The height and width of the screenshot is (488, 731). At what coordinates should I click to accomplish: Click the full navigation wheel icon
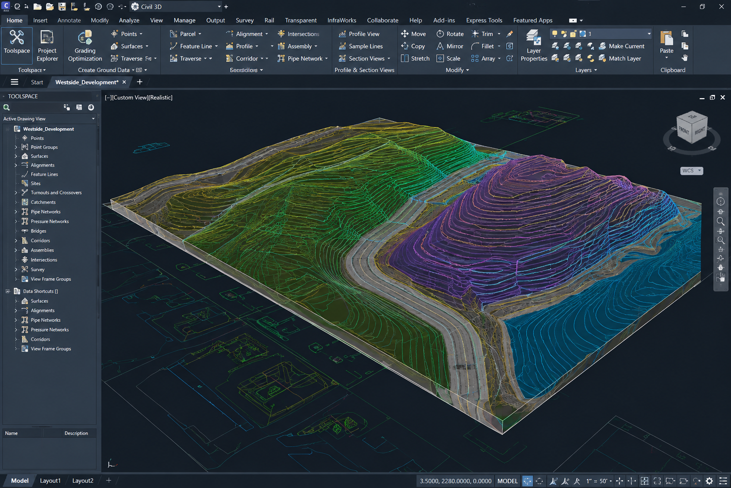[721, 202]
